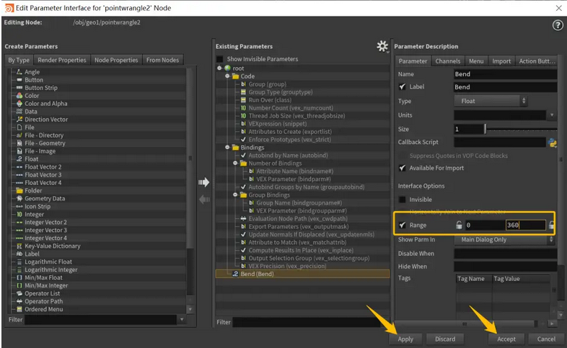Viewport: 567px width, 348px height.
Task: Toggle the lock icon beside range minimum
Action: click(459, 225)
